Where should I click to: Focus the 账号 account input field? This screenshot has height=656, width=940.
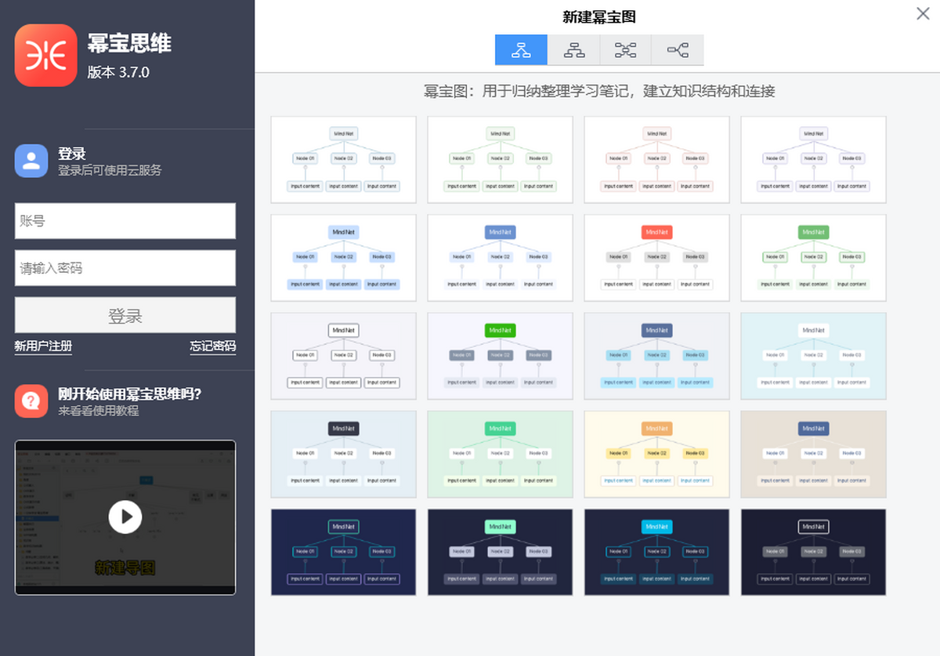pyautogui.click(x=125, y=221)
